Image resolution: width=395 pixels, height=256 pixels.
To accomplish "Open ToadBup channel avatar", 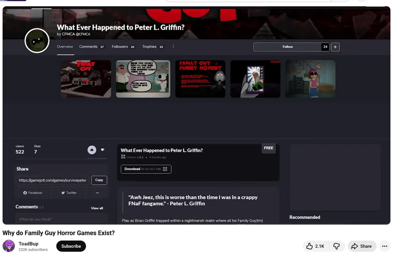I will pyautogui.click(x=9, y=246).
